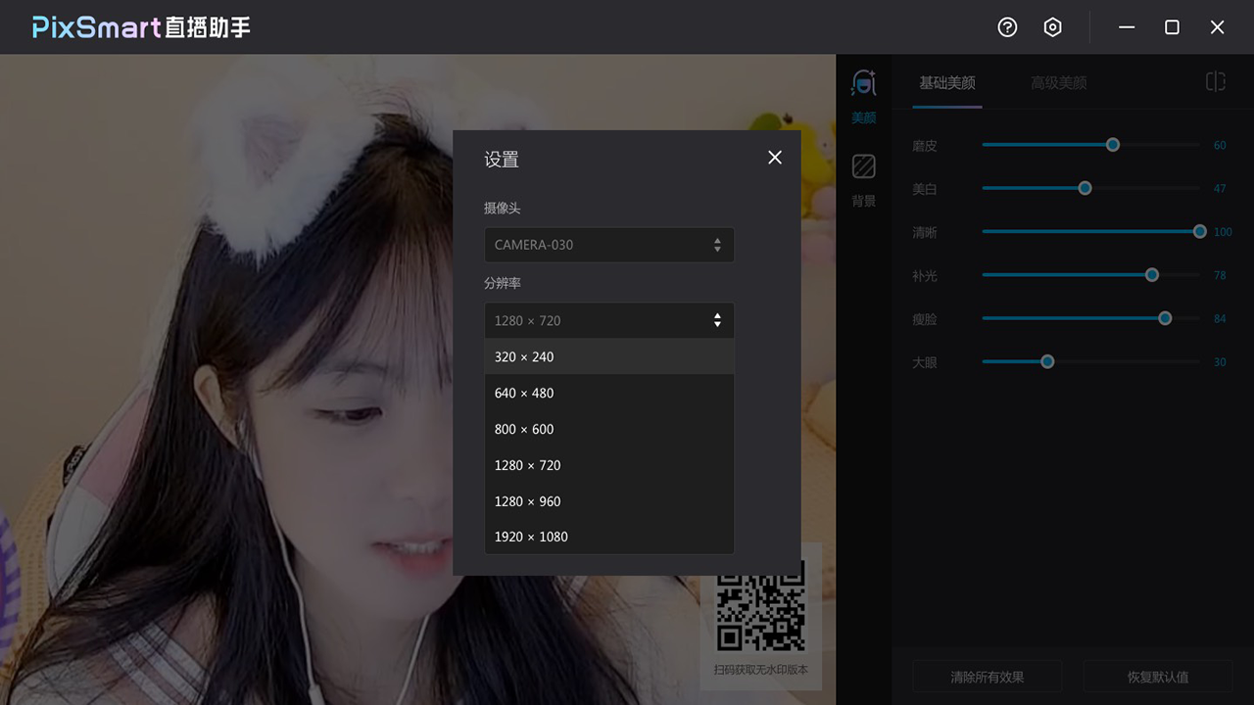Click the 瘦脸 slider handle
The height and width of the screenshot is (705, 1254).
click(x=1164, y=318)
